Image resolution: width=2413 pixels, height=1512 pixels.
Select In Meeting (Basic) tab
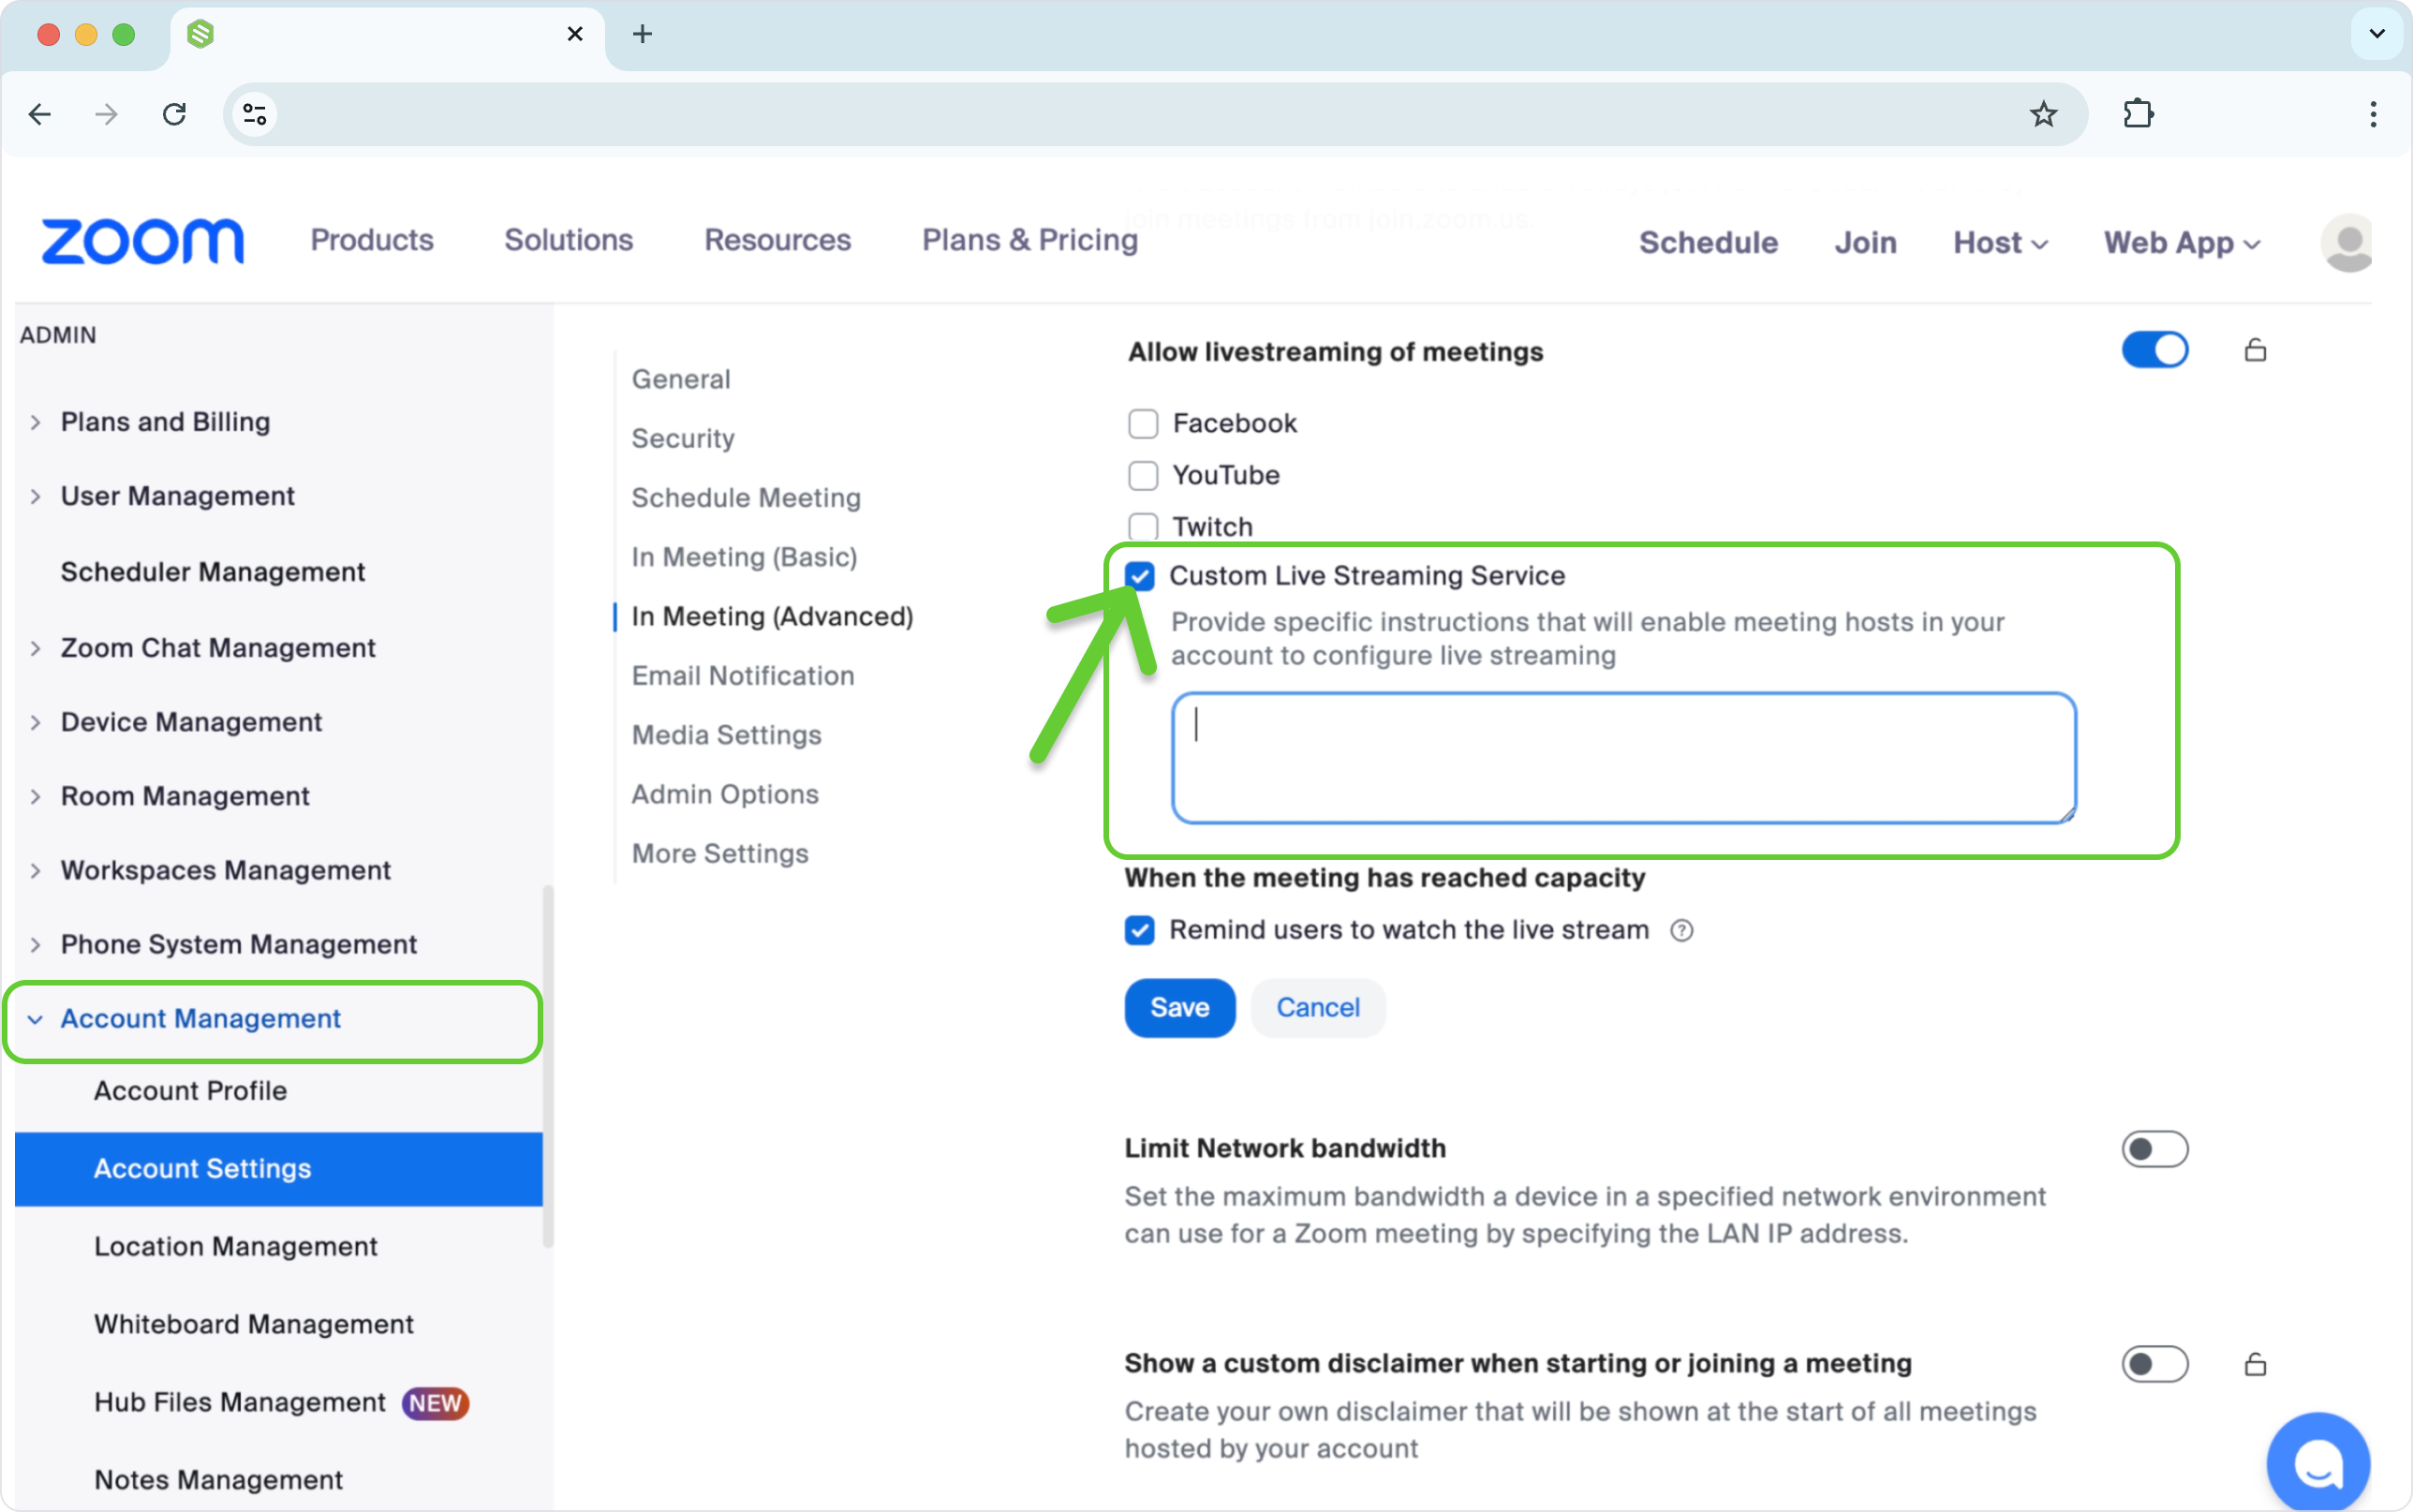click(x=745, y=557)
